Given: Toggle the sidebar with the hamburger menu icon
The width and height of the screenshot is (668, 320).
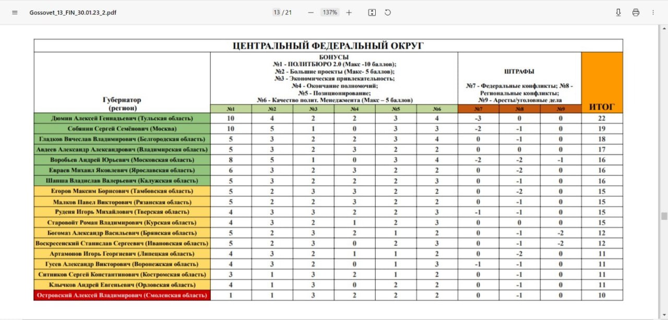Looking at the screenshot, I should pos(15,13).
